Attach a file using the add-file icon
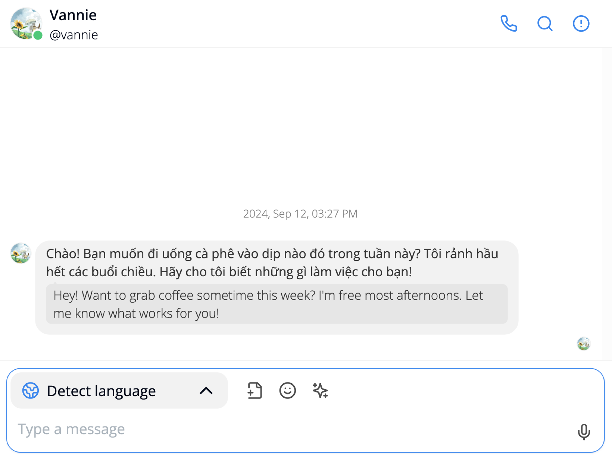The width and height of the screenshot is (612, 460). [255, 391]
